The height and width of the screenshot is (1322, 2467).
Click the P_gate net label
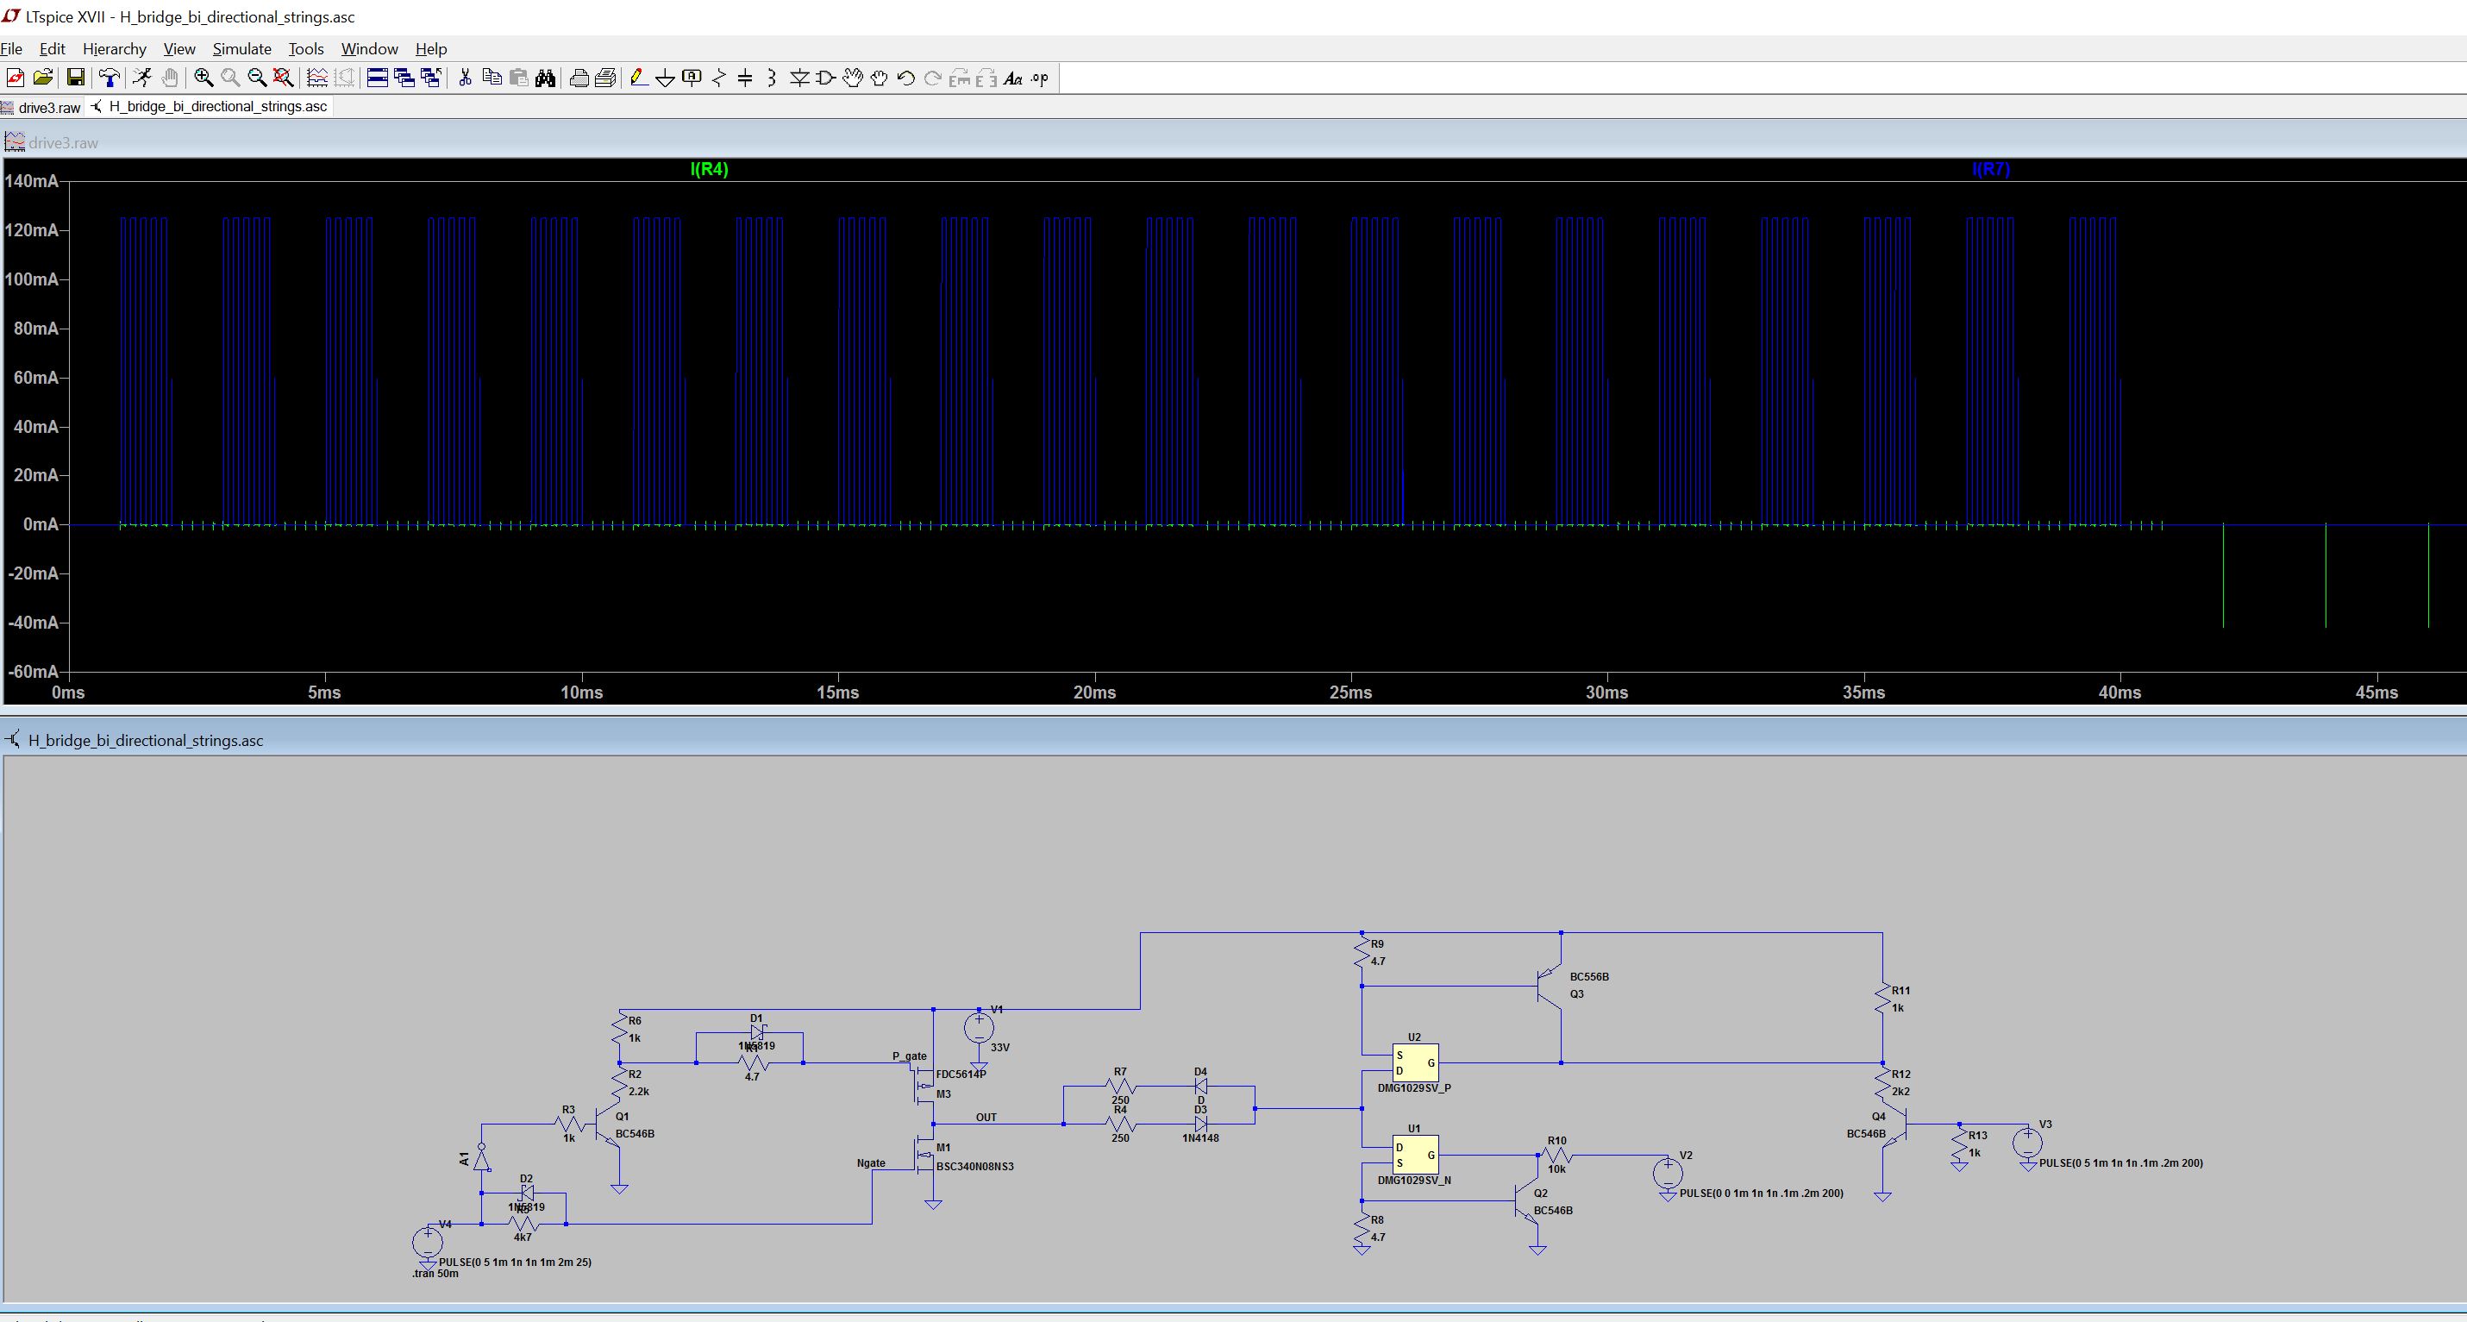tap(910, 1056)
